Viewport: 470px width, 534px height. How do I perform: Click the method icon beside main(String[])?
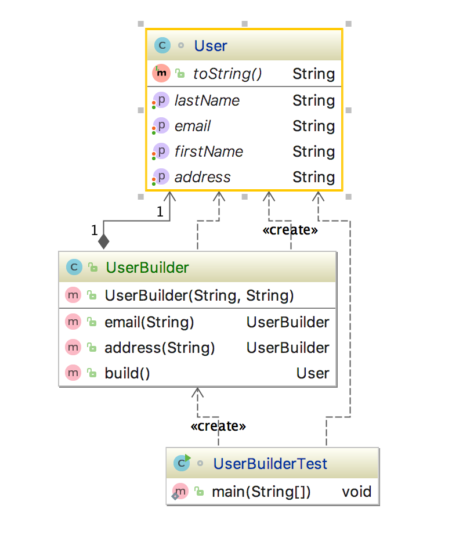180,491
